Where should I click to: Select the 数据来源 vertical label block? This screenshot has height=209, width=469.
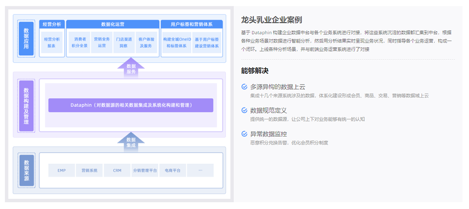(26, 171)
